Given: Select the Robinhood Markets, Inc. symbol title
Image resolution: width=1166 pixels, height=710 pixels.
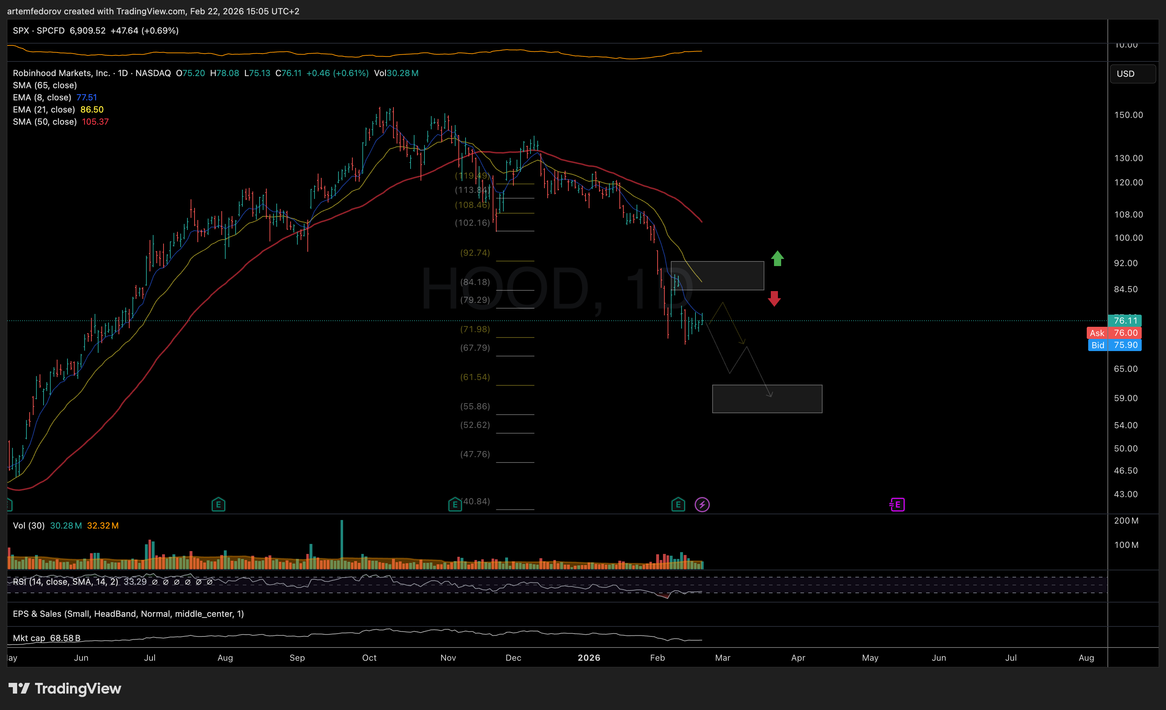Looking at the screenshot, I should click(61, 73).
